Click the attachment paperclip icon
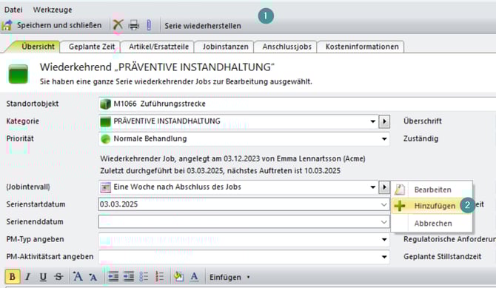Screen dimensions: 496x288 coord(149,25)
